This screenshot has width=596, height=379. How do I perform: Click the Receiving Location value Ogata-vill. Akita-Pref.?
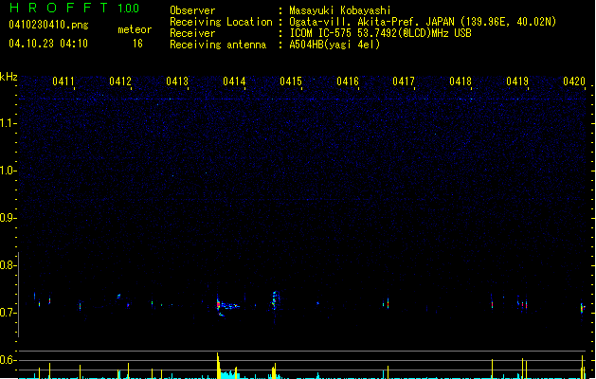pos(355,22)
